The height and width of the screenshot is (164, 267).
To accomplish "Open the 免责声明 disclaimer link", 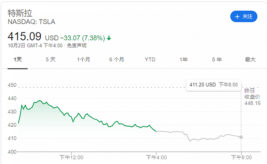I will [77, 46].
